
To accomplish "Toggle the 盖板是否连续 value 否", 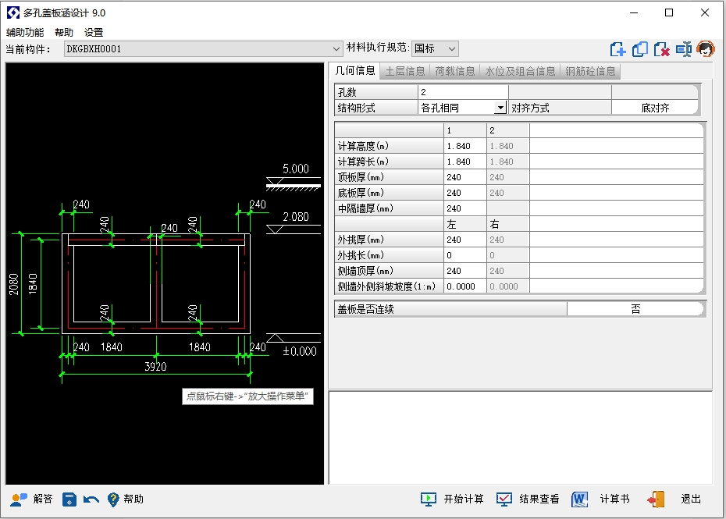I will click(635, 309).
